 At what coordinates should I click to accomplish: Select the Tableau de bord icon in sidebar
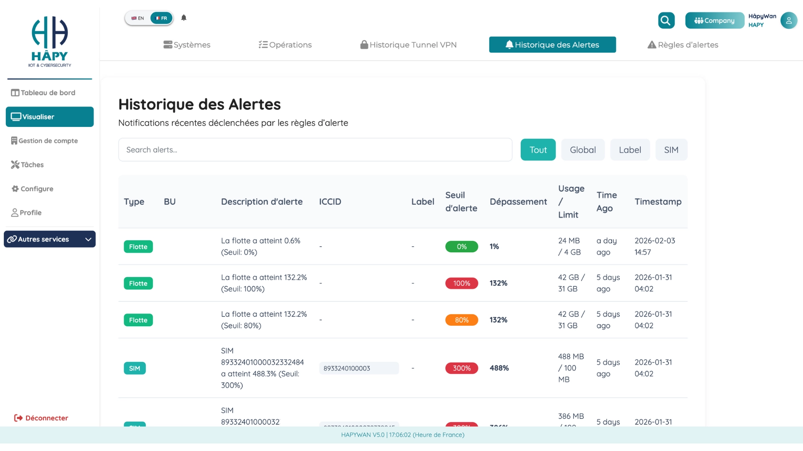pos(15,92)
